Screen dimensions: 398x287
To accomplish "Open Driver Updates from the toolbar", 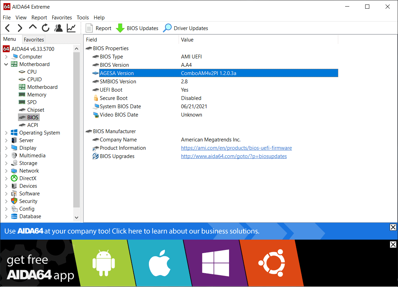I will click(185, 28).
